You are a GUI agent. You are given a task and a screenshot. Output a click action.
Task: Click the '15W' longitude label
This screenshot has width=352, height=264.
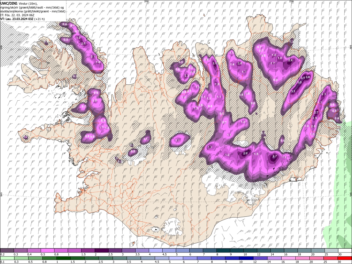[291, 1]
